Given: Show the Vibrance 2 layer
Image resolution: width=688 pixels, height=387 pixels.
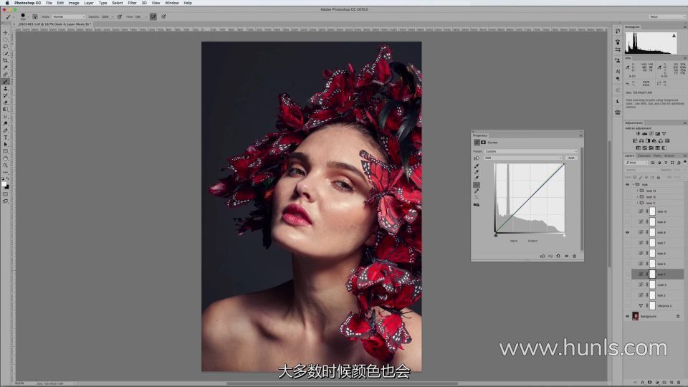Looking at the screenshot, I should pyautogui.click(x=627, y=306).
